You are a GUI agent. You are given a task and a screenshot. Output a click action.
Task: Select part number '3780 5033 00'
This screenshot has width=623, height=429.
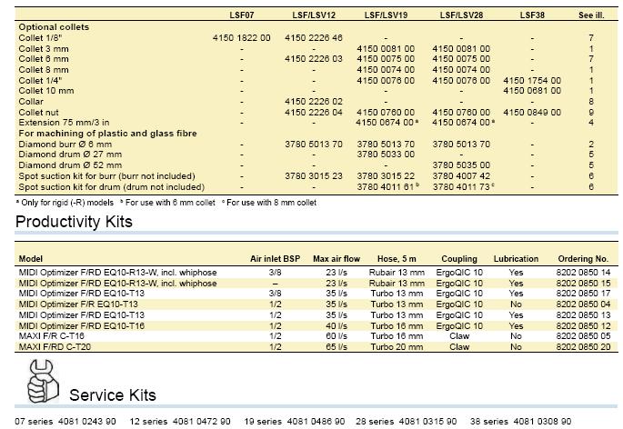click(x=386, y=155)
